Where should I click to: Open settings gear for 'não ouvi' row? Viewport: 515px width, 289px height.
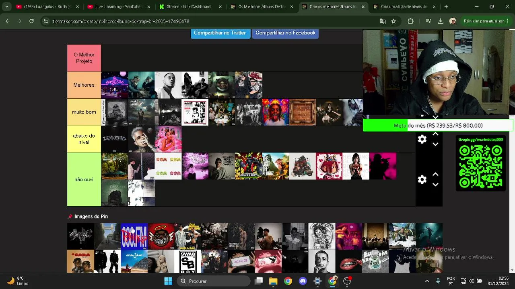click(422, 180)
